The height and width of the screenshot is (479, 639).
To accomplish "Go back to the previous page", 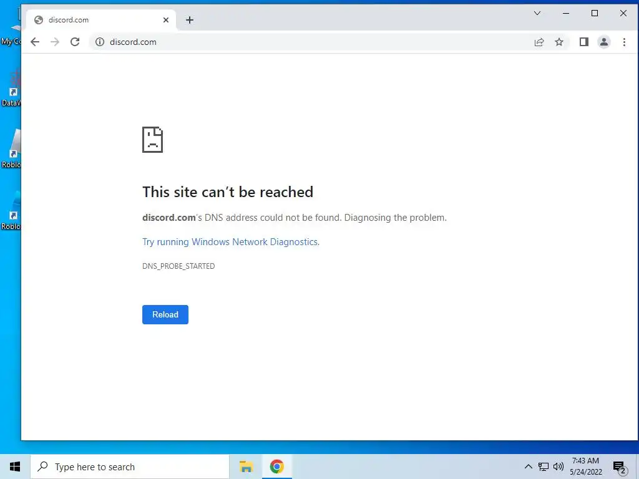I will click(x=35, y=42).
